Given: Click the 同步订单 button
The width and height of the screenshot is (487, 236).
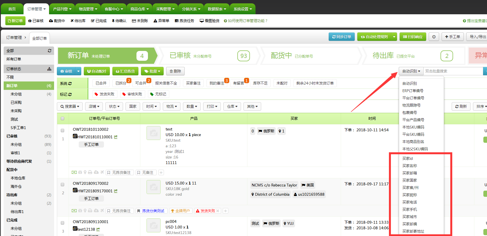Looking at the screenshot, I should coord(342,37).
